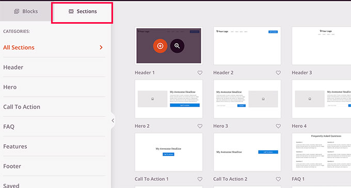Open the Sections tab

click(83, 11)
